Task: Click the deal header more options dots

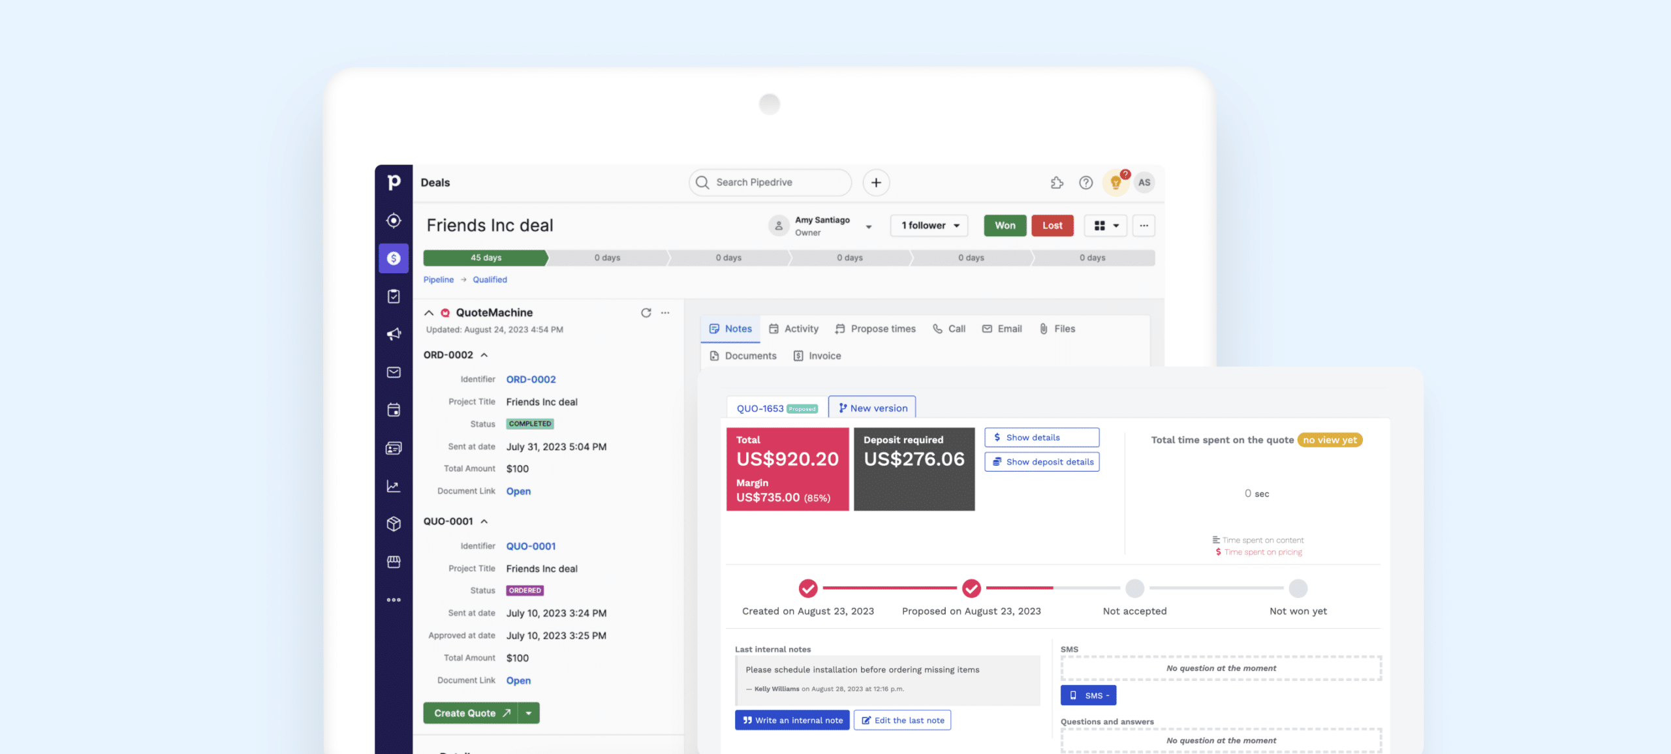Action: click(1144, 226)
